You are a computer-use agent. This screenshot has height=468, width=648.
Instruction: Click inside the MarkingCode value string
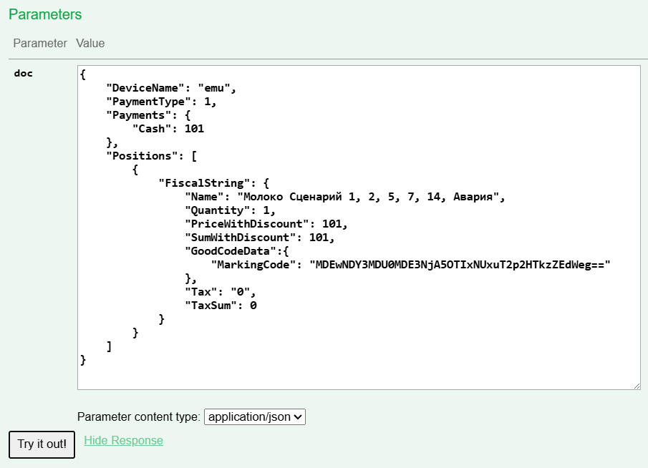pos(458,265)
